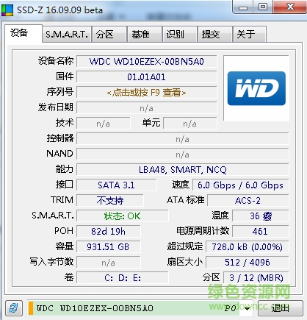The height and width of the screenshot is (320, 307).
Task: Click the NAND n/a field
Action: click(183, 154)
